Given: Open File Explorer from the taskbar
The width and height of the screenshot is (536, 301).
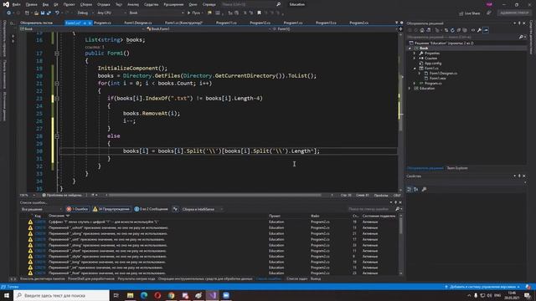Looking at the screenshot, I should click(131, 295).
